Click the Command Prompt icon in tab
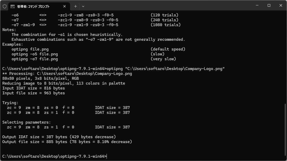287x161 pixels. [x=13, y=7]
